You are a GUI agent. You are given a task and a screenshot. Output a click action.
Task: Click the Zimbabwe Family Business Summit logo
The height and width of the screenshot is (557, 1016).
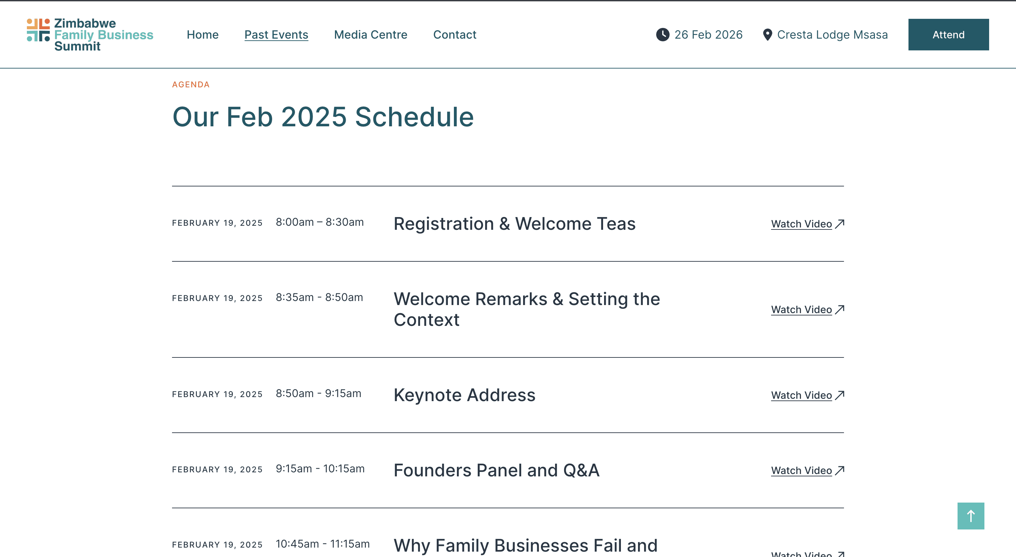point(90,35)
